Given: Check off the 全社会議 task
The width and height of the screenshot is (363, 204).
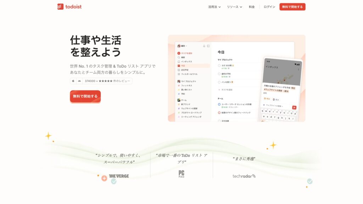Looking at the screenshot, I should (219, 121).
